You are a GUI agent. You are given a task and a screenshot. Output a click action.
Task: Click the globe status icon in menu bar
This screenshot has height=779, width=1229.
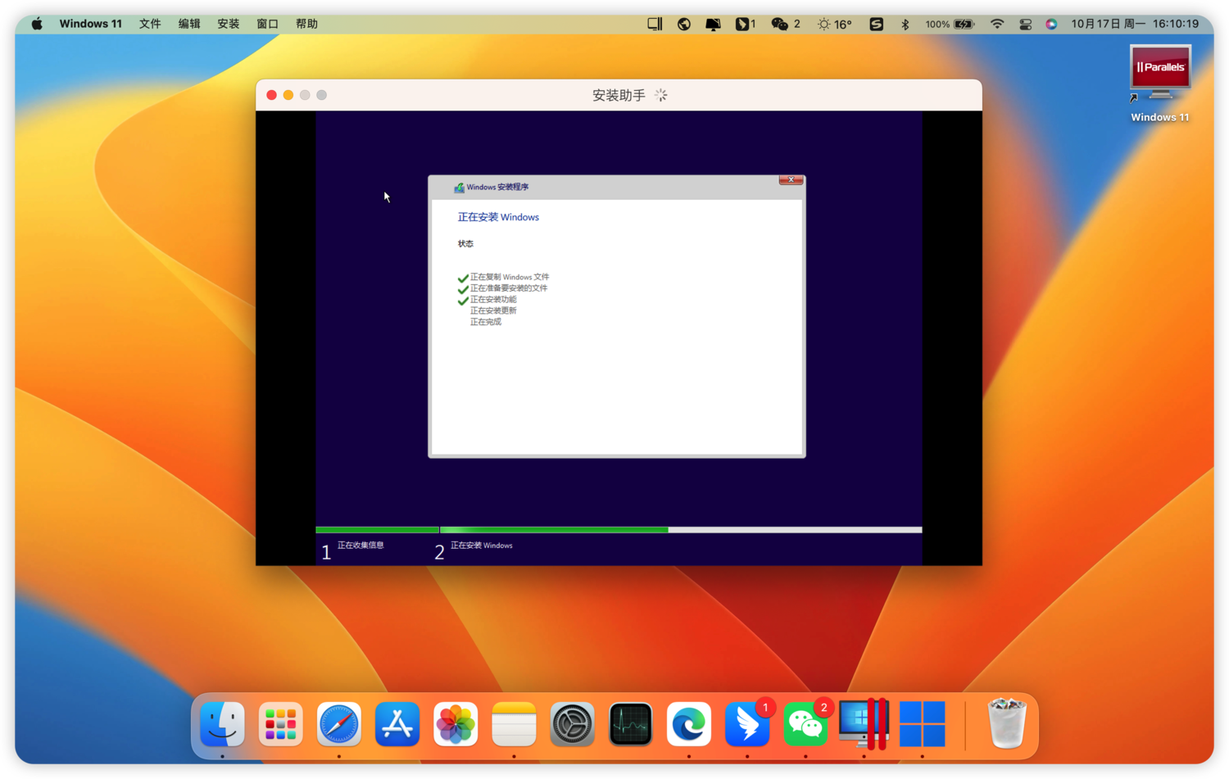pos(684,24)
